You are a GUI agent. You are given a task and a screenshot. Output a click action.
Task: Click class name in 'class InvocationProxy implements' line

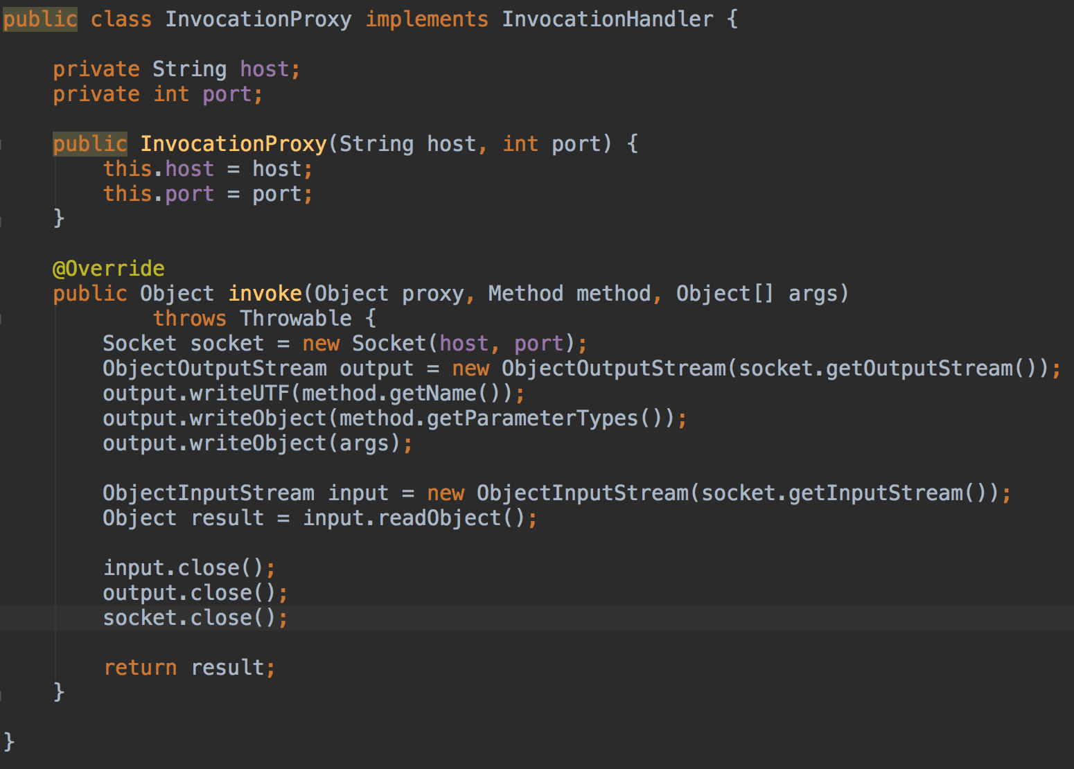click(x=258, y=19)
